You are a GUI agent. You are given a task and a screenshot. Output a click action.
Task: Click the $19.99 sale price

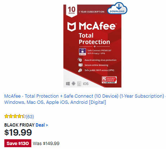coord(18,132)
